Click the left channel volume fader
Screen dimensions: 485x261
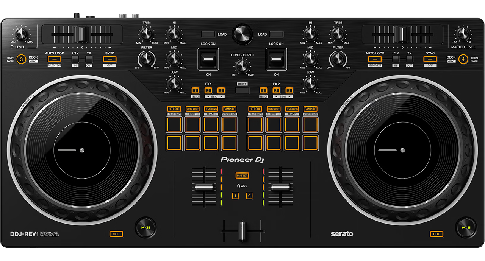tap(205, 188)
